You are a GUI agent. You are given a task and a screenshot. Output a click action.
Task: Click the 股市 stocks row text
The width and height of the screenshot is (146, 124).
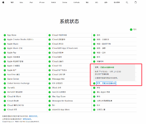(98, 57)
